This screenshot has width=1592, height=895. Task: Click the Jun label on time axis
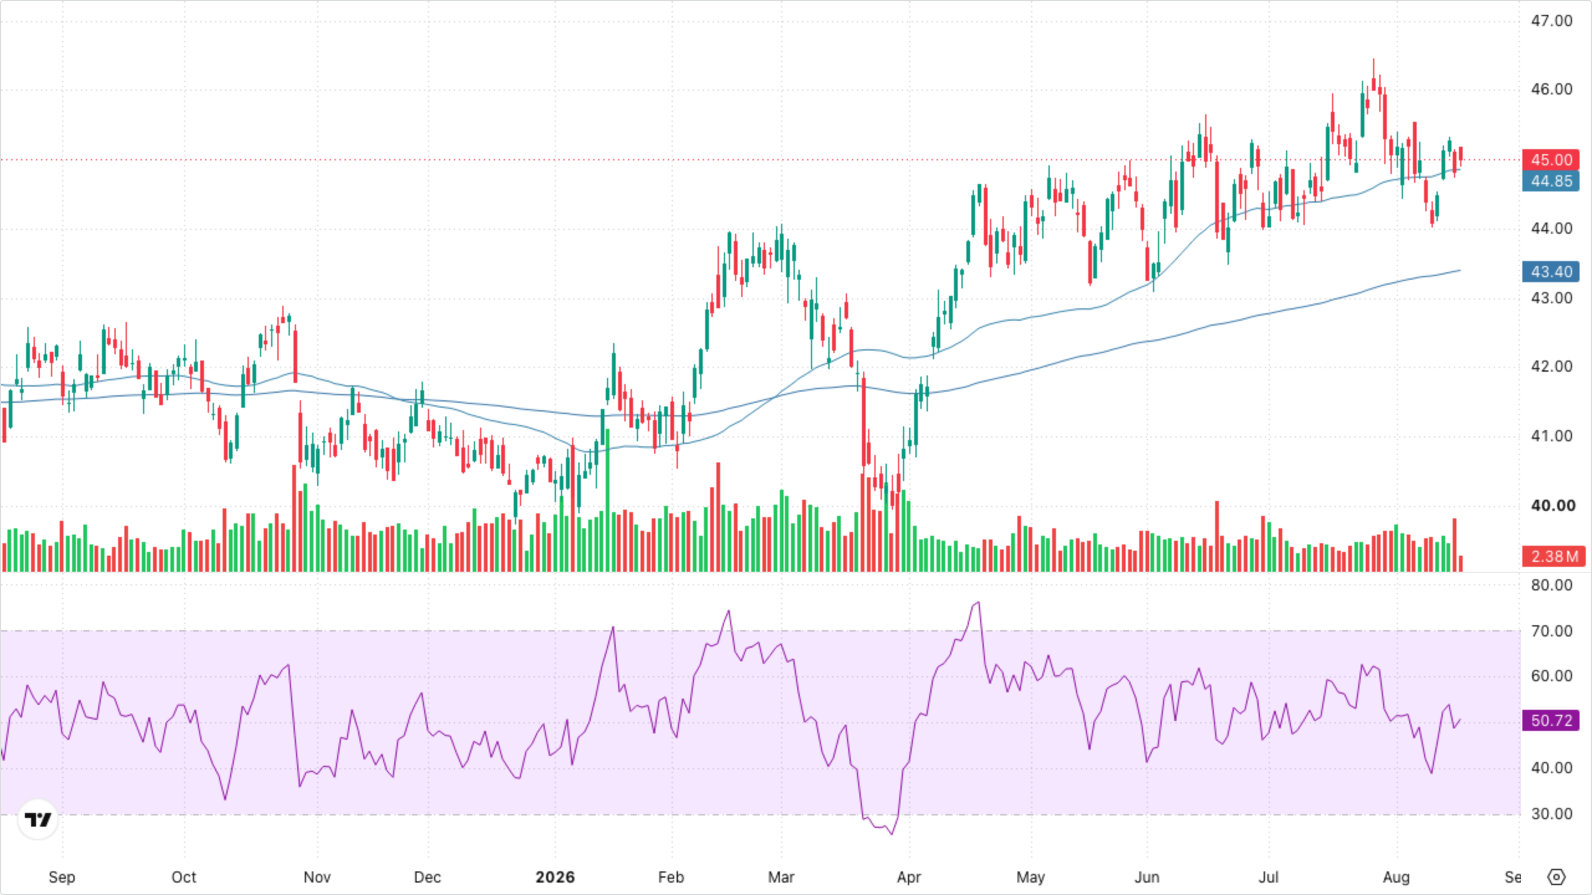click(x=1147, y=877)
